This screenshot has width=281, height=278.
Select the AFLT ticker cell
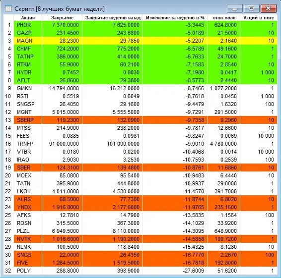28,80
